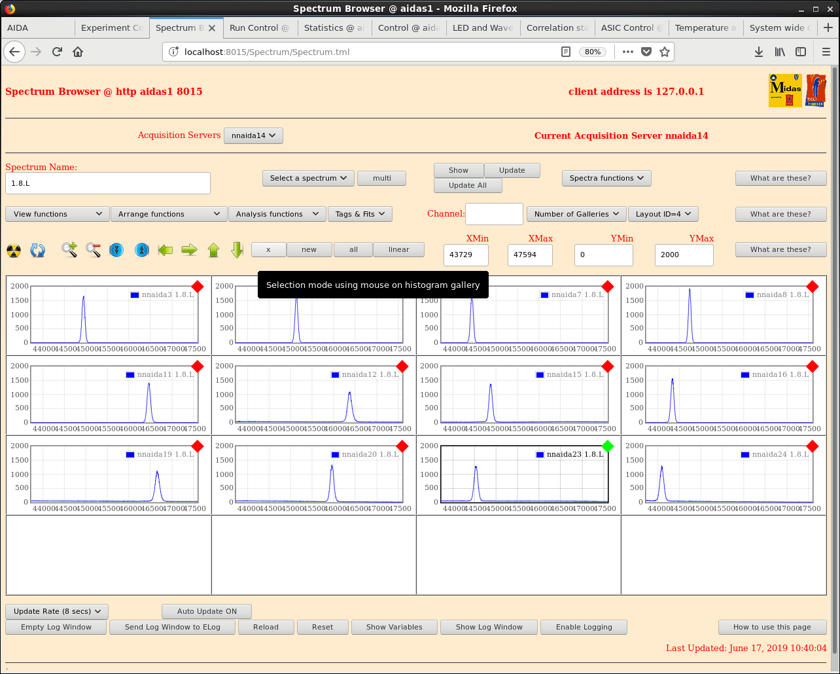Viewport: 840px width, 674px height.
Task: Click the zoom out magnifier icon
Action: point(93,250)
